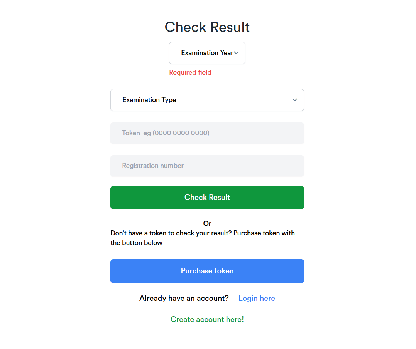Viewport: 416px width, 349px height.
Task: Click the Required field error message
Action: coord(190,72)
